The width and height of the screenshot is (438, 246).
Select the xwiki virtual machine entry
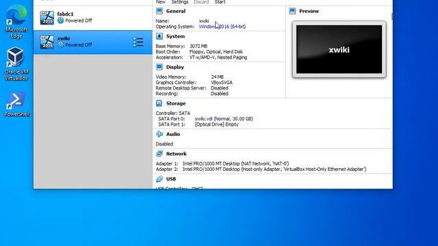[x=93, y=42]
